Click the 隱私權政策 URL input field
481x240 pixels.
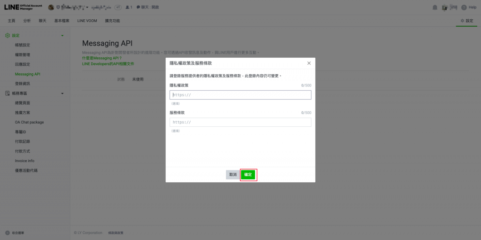pos(240,95)
